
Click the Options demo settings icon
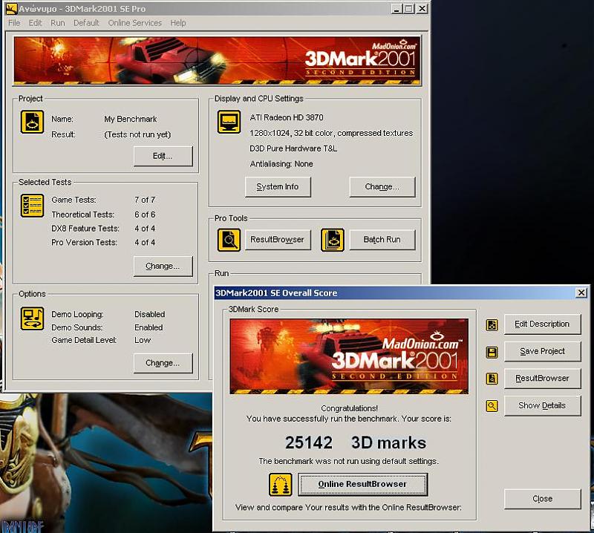click(x=32, y=318)
